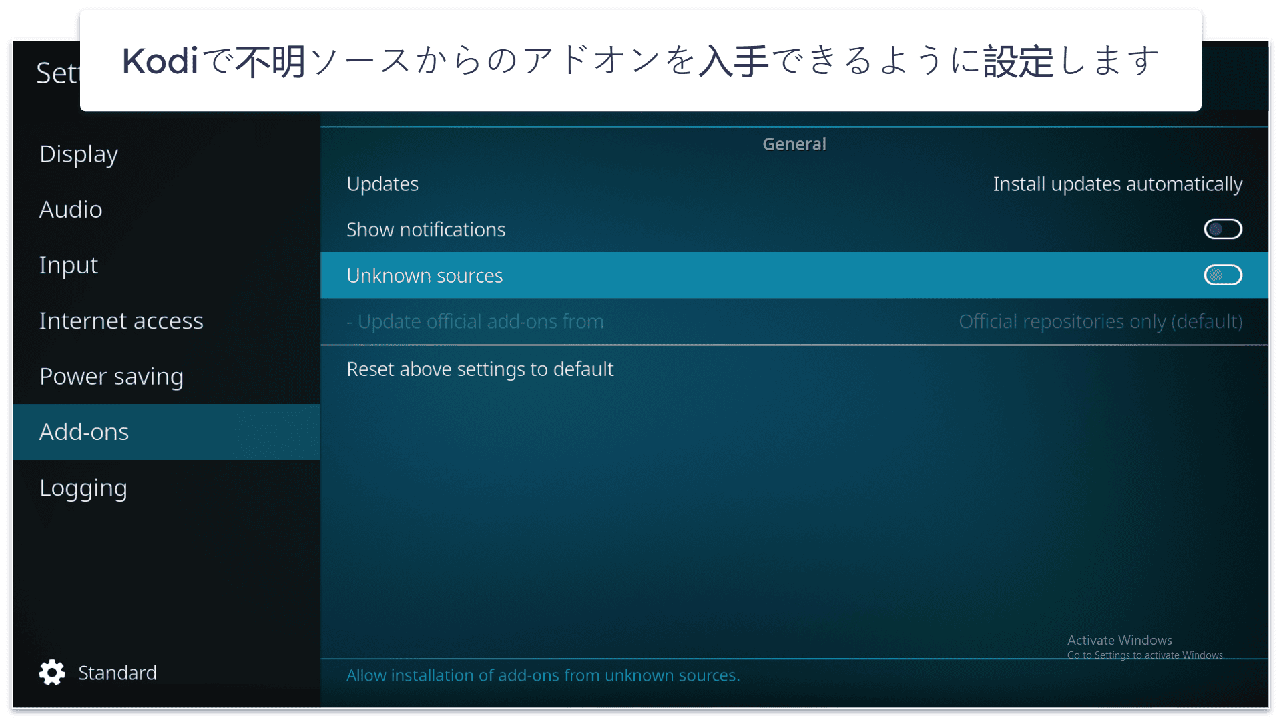
Task: Open the Updates setting options
Action: 794,184
